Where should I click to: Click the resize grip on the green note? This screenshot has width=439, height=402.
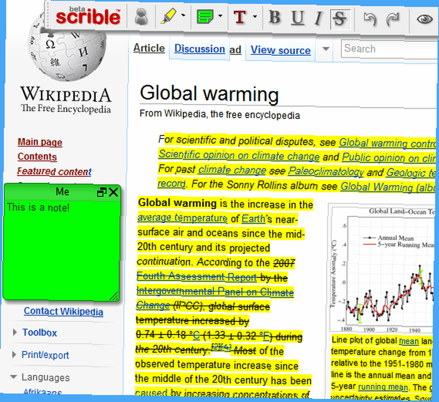pos(114,296)
